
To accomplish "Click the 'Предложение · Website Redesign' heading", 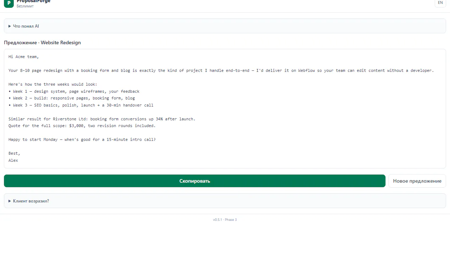I will click(43, 42).
